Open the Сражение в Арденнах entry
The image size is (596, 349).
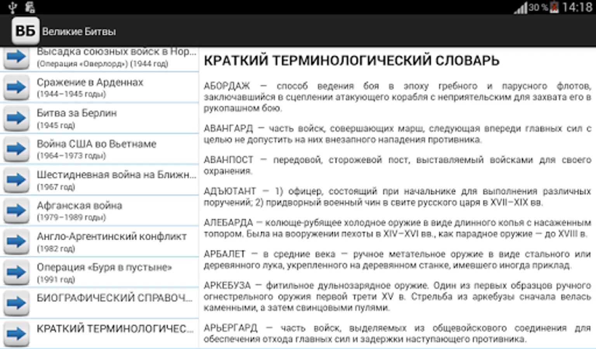[x=99, y=87]
